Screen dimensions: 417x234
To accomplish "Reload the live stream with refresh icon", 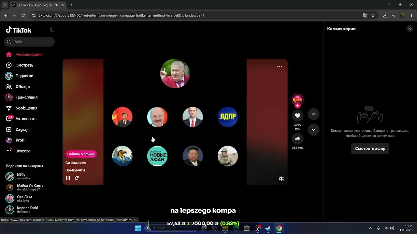I will coord(77,178).
